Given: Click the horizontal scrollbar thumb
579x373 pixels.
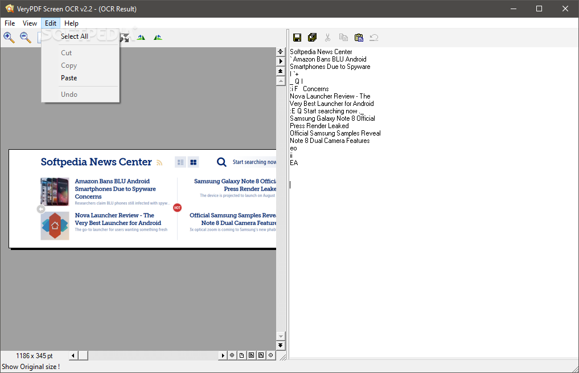Looking at the screenshot, I should click(x=83, y=355).
